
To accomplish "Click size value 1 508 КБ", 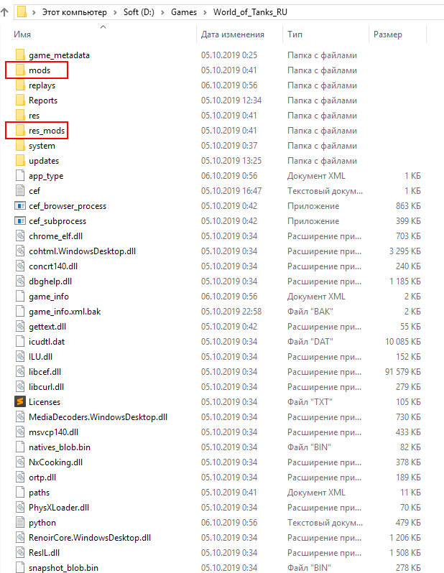I will pyautogui.click(x=405, y=553).
